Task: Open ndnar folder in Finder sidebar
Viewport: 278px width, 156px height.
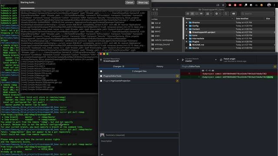Action: pyautogui.click(x=158, y=27)
